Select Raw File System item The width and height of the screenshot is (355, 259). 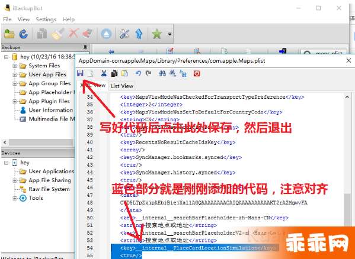tap(49, 189)
